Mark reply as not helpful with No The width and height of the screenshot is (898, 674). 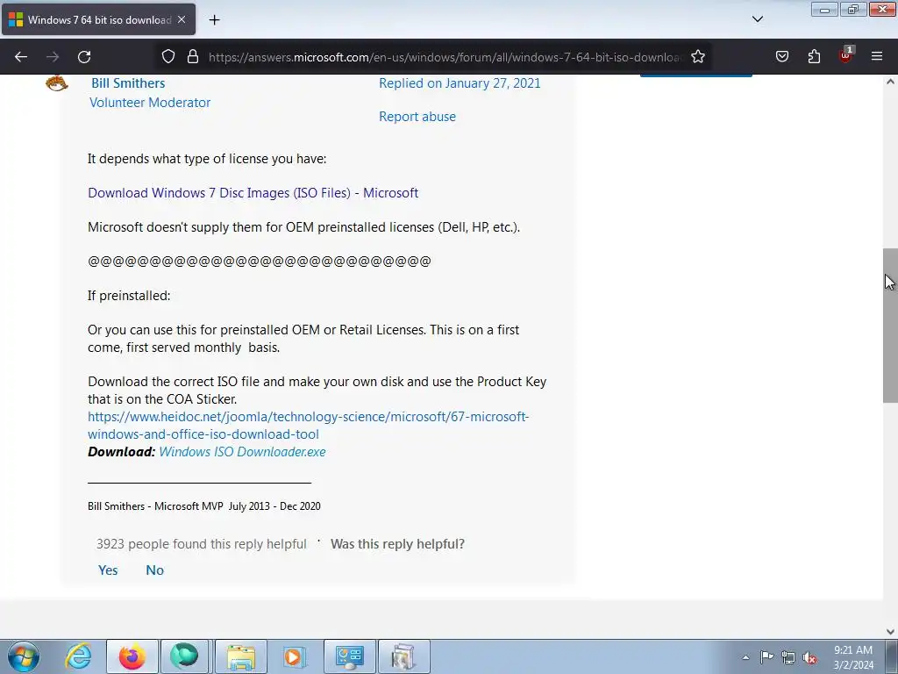pos(154,570)
